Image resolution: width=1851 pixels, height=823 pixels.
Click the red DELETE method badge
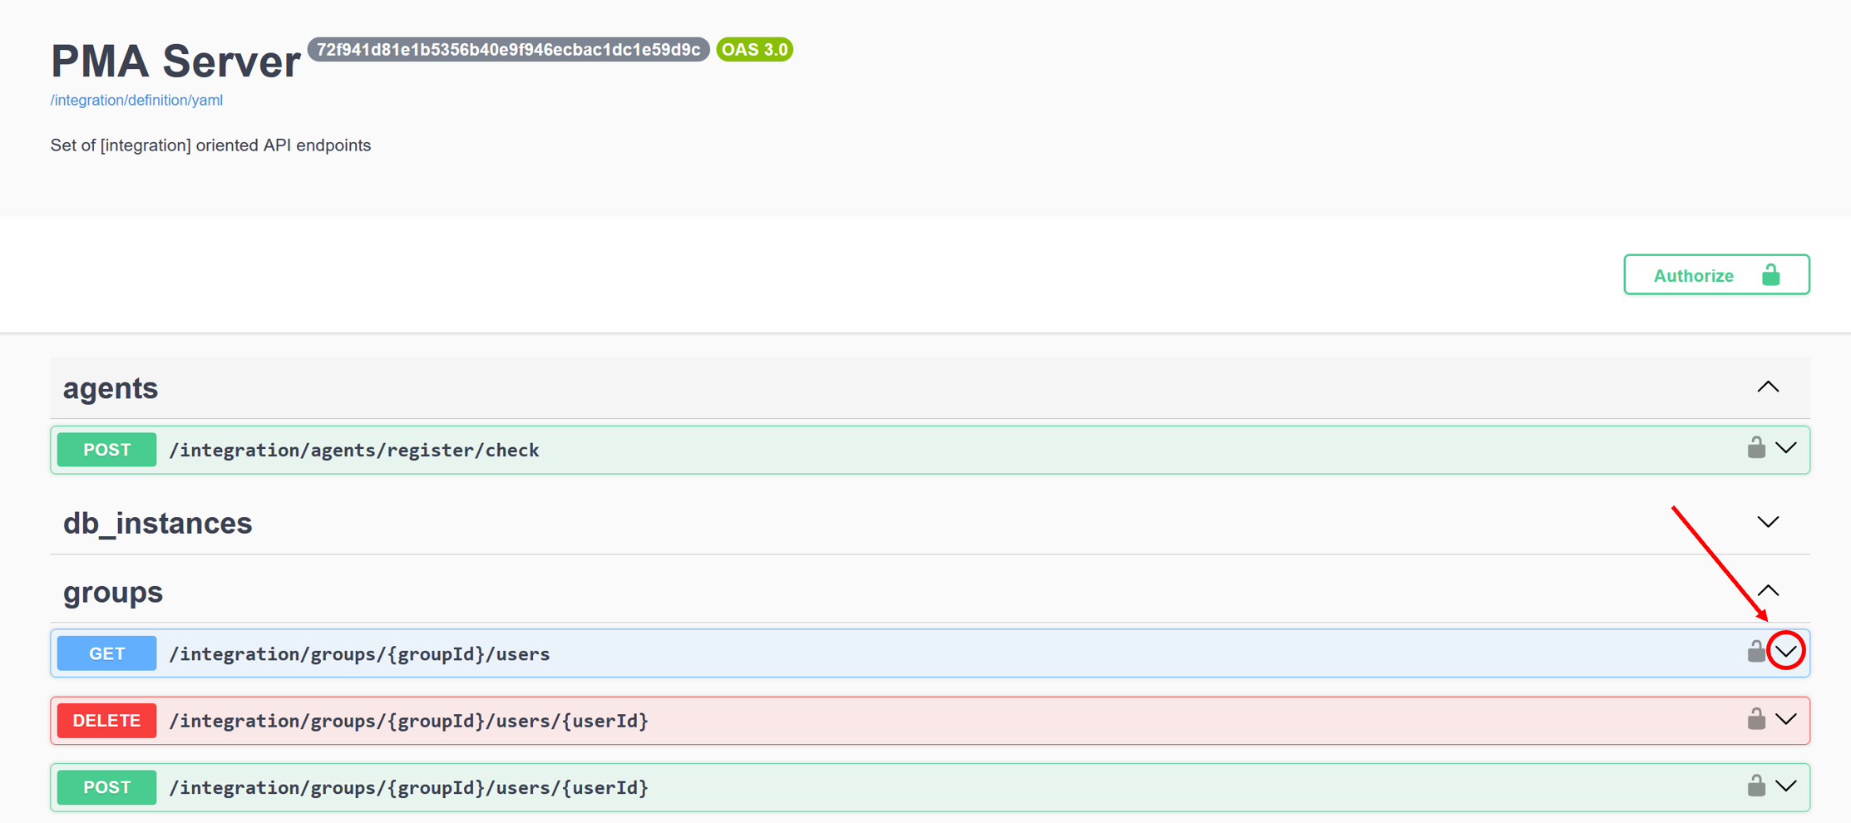(106, 721)
